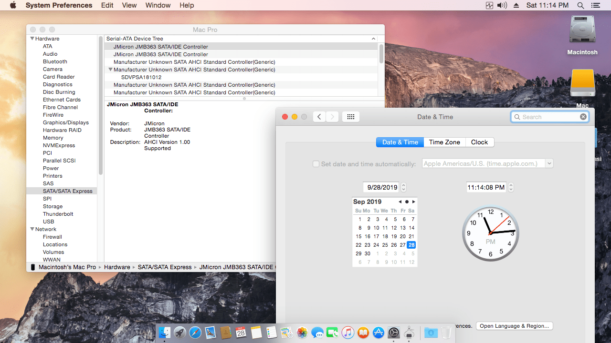This screenshot has width=611, height=343.
Task: Click Hardware in the path bar
Action: pyautogui.click(x=117, y=267)
